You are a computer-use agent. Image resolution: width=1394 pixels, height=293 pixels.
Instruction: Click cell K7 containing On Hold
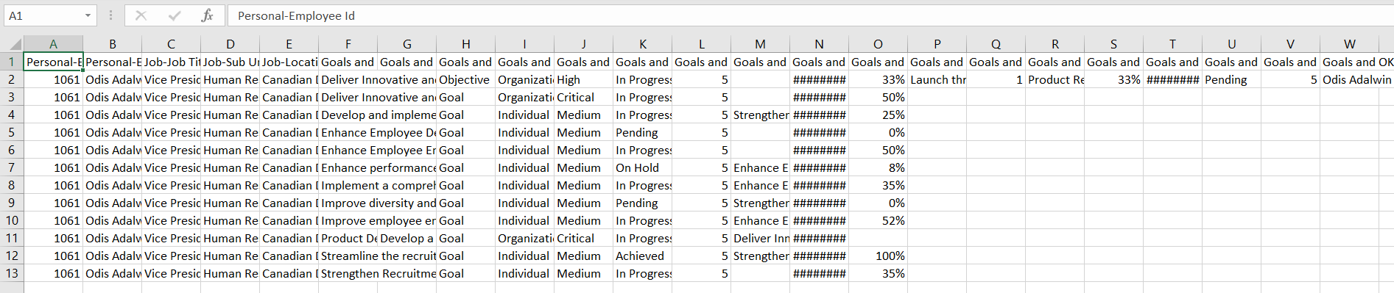point(642,167)
